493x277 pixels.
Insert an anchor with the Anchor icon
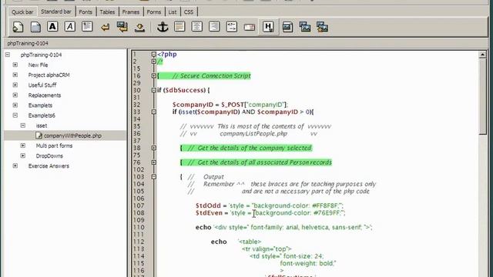coord(163,27)
